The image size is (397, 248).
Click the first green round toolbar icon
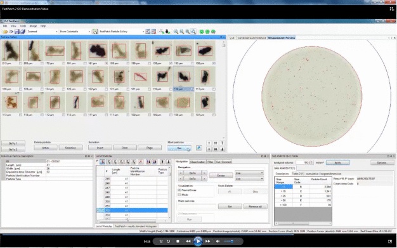202,32
